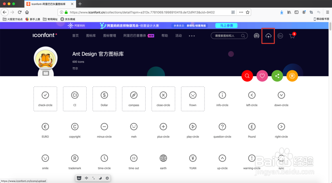Click the iconfont logo
The height and width of the screenshot is (183, 332).
point(45,35)
